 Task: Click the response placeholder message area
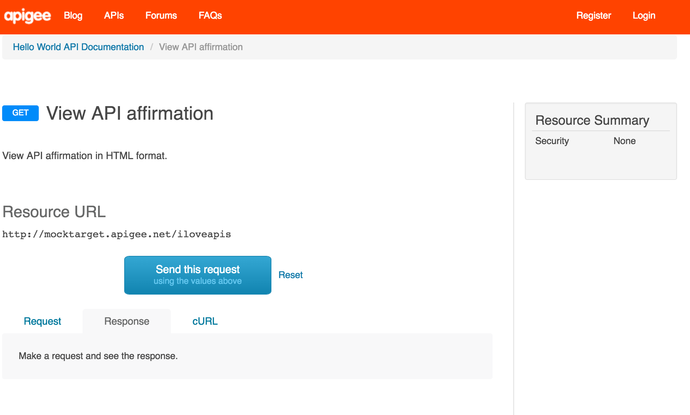tap(98, 356)
